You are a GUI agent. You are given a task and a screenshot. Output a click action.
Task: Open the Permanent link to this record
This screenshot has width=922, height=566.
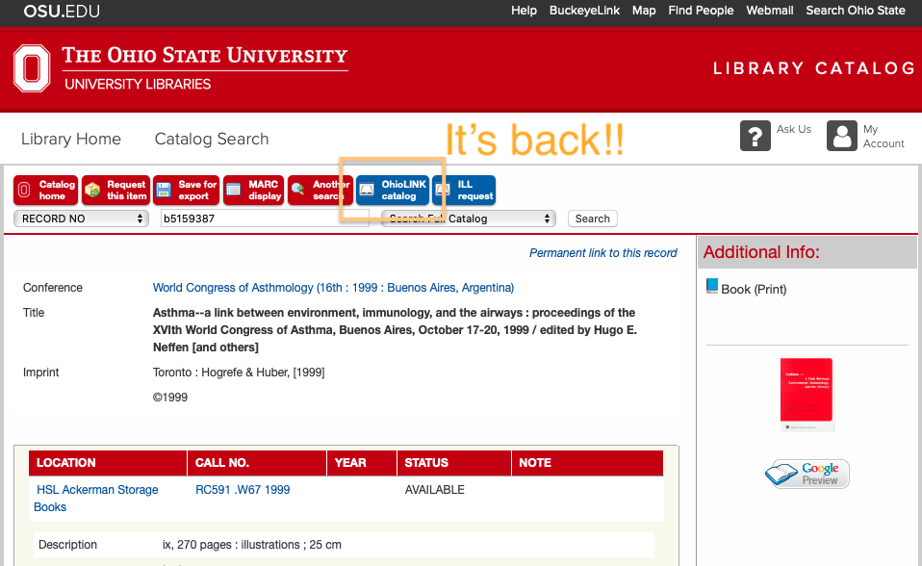coord(602,253)
